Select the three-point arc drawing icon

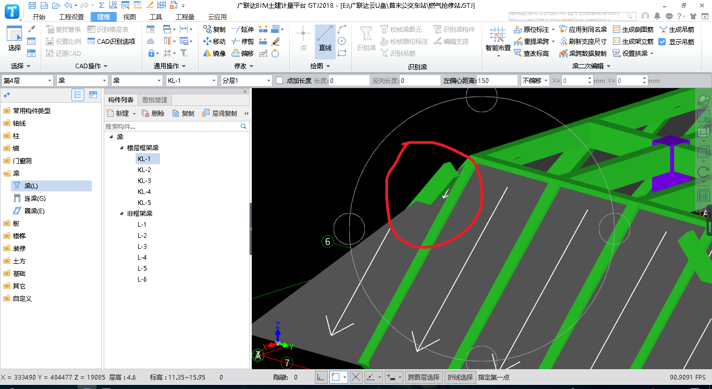[x=342, y=29]
